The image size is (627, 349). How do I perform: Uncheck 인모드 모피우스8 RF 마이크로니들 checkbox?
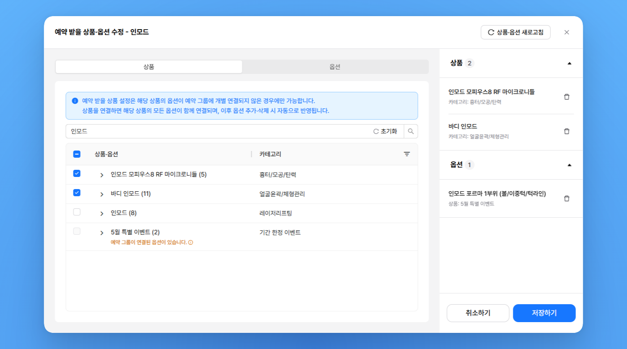click(x=77, y=174)
